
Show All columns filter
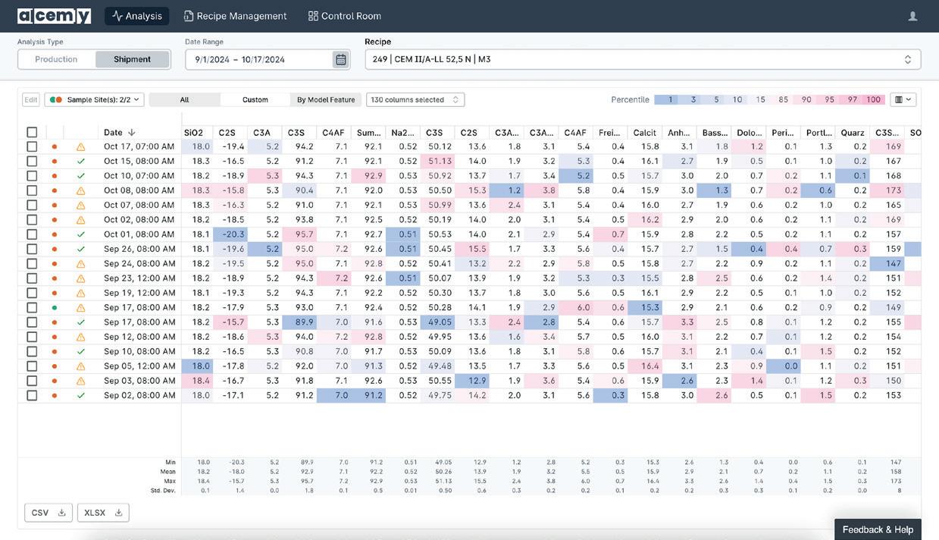click(x=184, y=99)
